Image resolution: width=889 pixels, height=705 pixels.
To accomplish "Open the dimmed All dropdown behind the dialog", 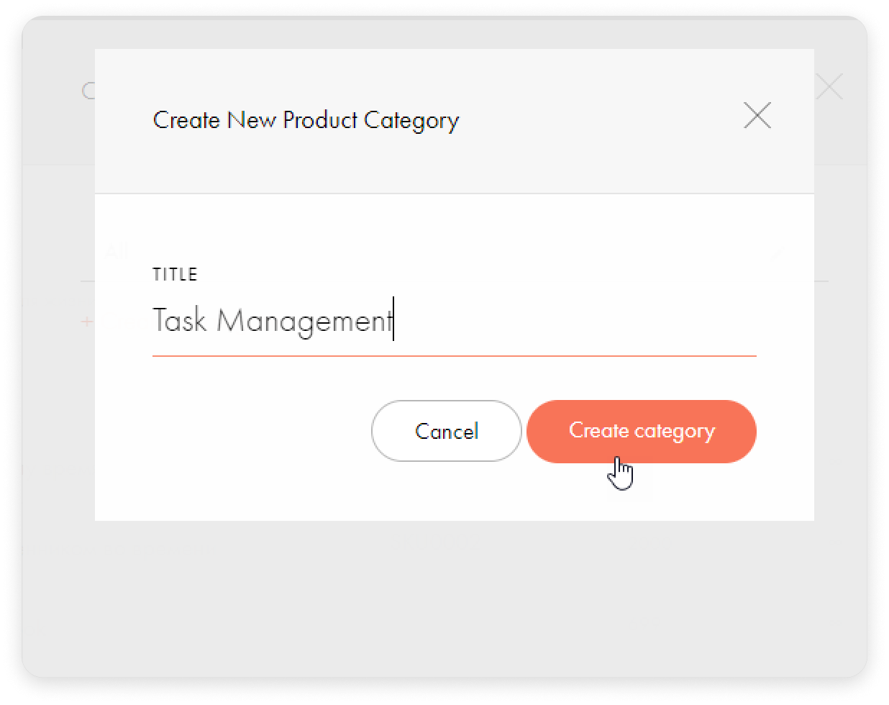I will pos(115,252).
